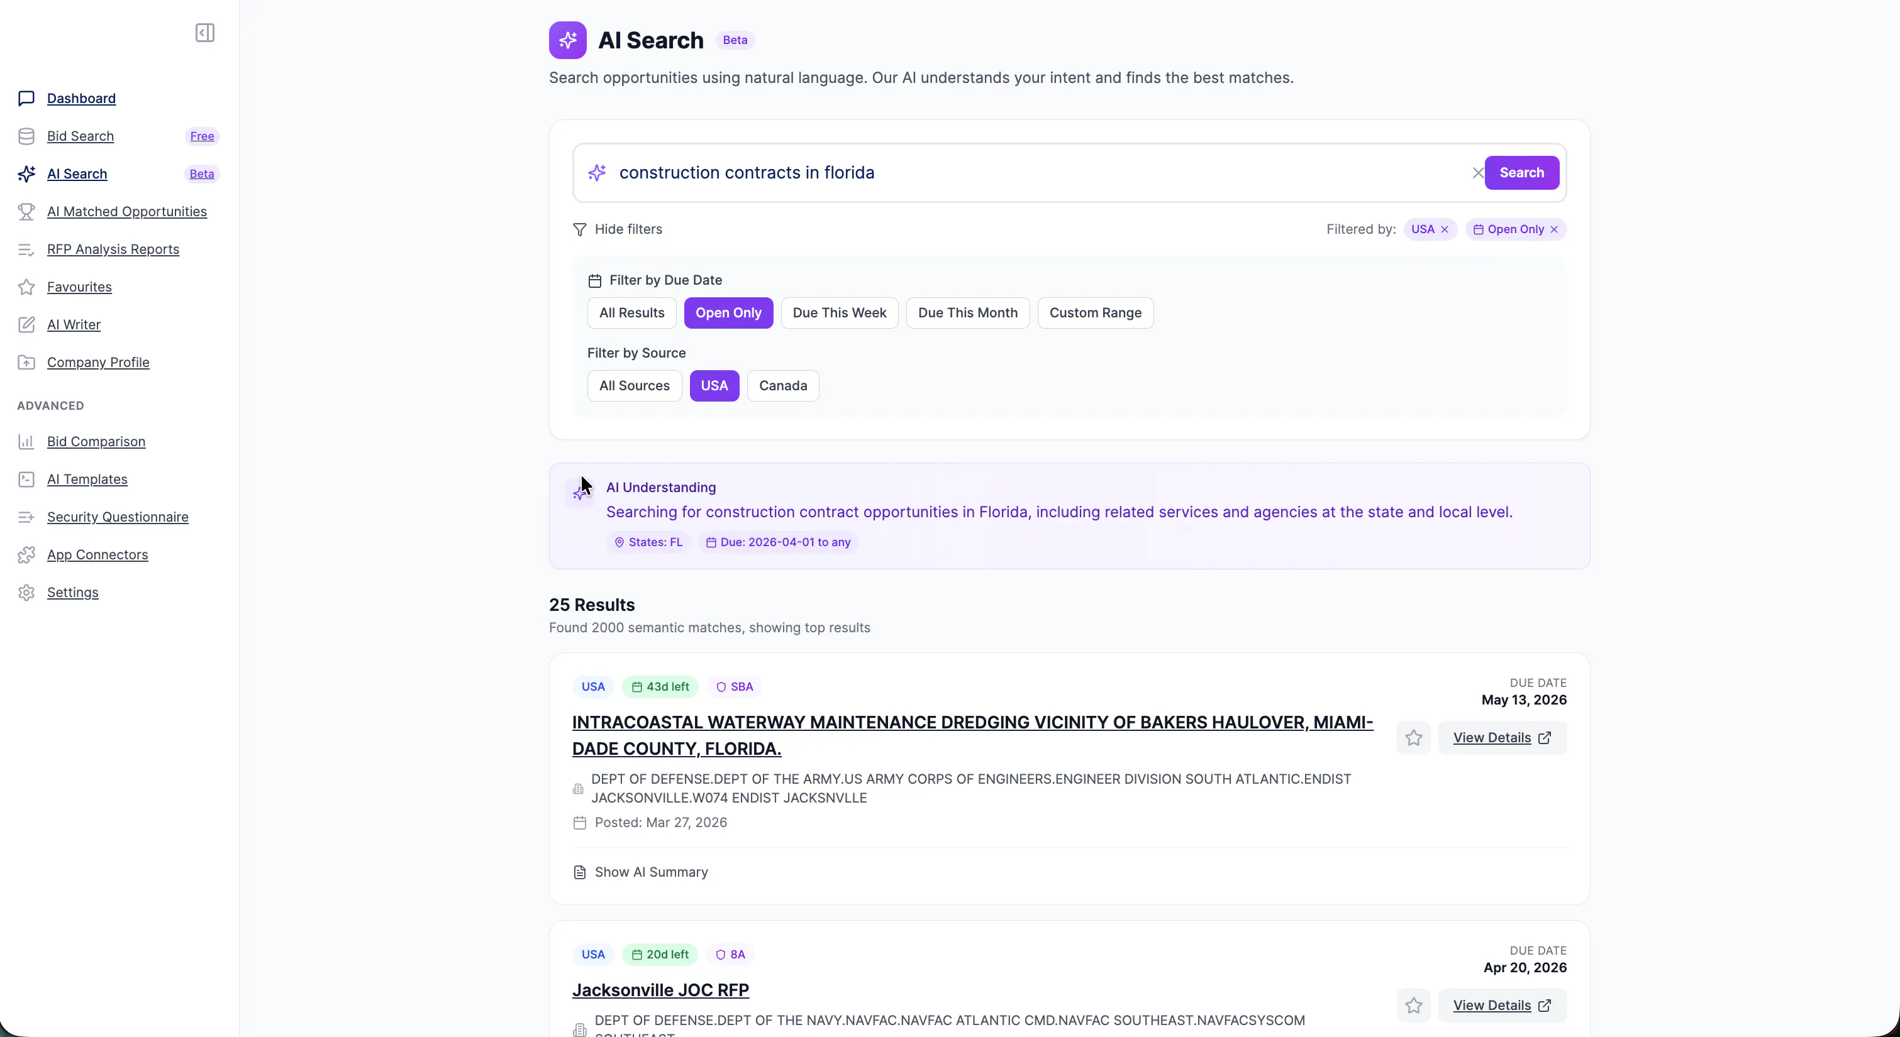
Task: Remove the Open Only filter chip
Action: click(1554, 229)
